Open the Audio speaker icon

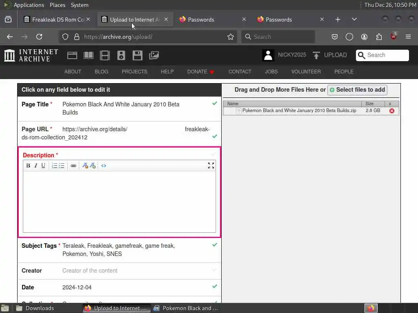coord(121,55)
